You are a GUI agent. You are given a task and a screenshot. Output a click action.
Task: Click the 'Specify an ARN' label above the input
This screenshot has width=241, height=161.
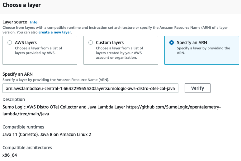point(17,74)
